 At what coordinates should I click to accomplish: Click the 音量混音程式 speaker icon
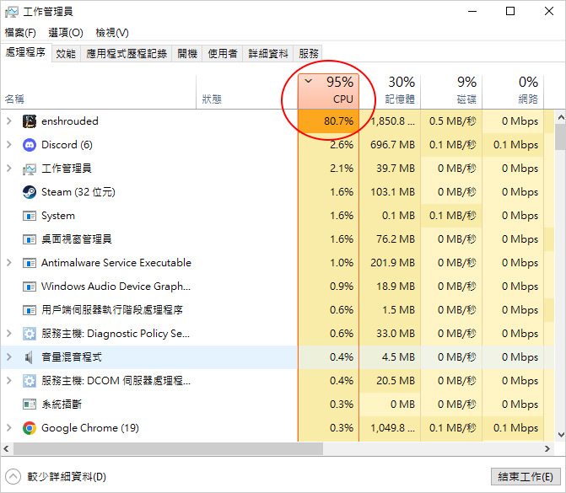[30, 357]
